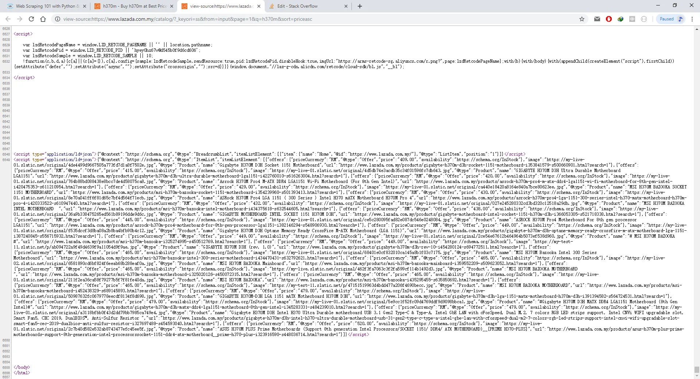The height and width of the screenshot is (379, 700).
Task: Click the opening <script> tag on line 6527
Action: tap(23, 34)
